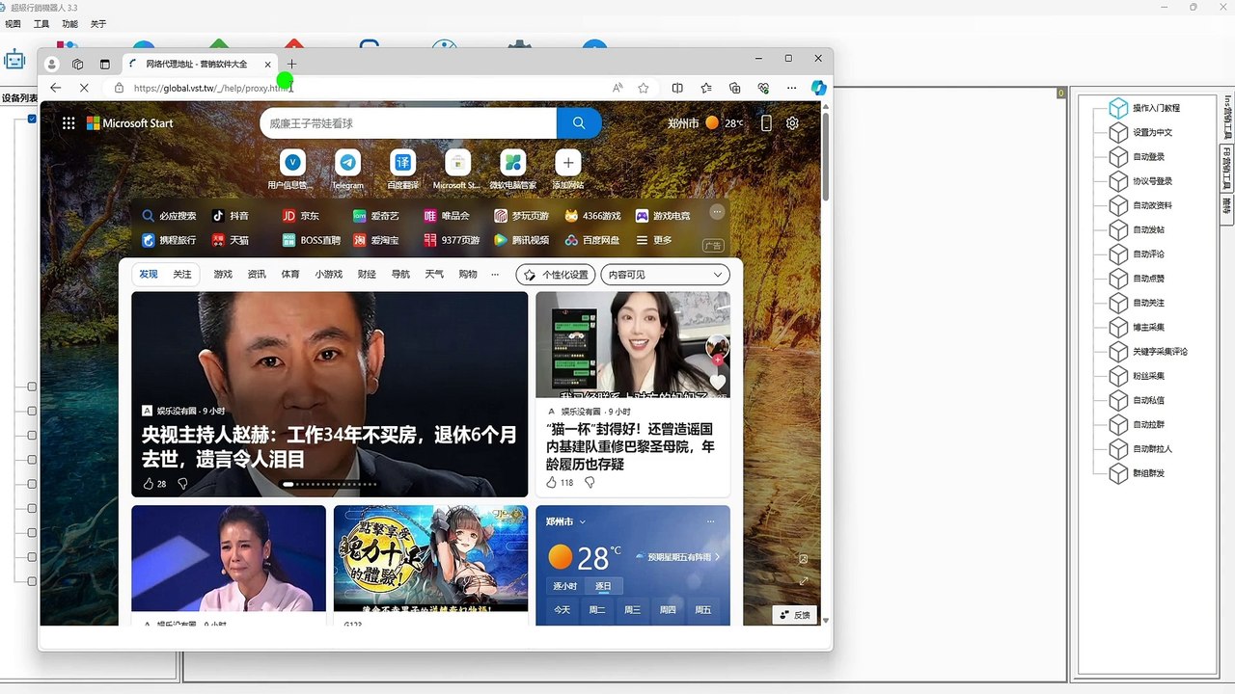Add this page to browser favorites
The height and width of the screenshot is (694, 1235).
point(644,88)
